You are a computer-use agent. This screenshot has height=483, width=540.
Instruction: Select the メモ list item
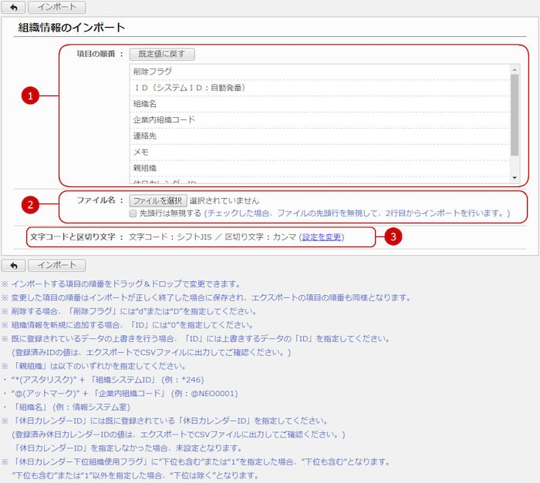pyautogui.click(x=140, y=153)
